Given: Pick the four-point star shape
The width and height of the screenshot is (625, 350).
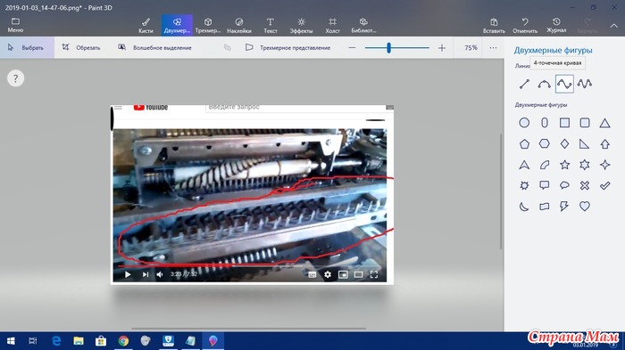Looking at the screenshot, I should [604, 165].
